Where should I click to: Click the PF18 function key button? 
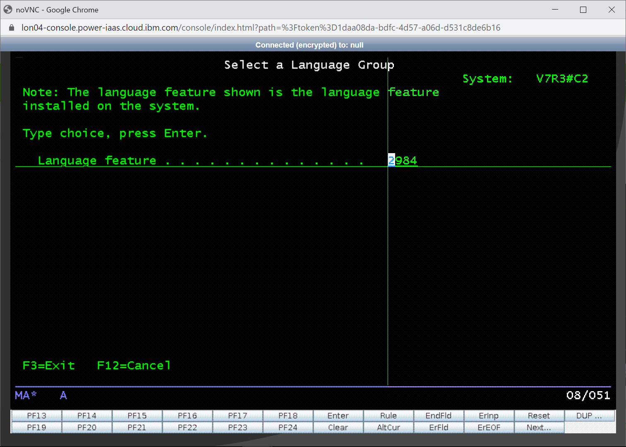pyautogui.click(x=288, y=416)
